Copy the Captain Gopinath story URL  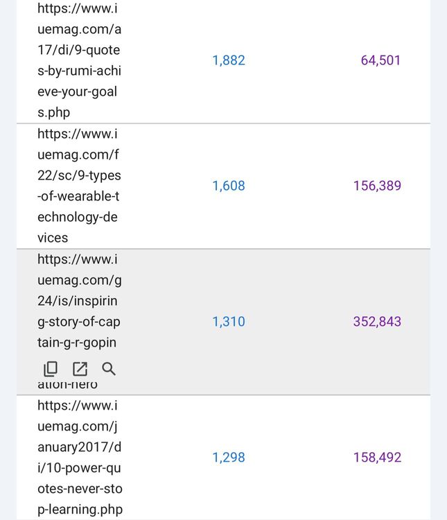[51, 369]
